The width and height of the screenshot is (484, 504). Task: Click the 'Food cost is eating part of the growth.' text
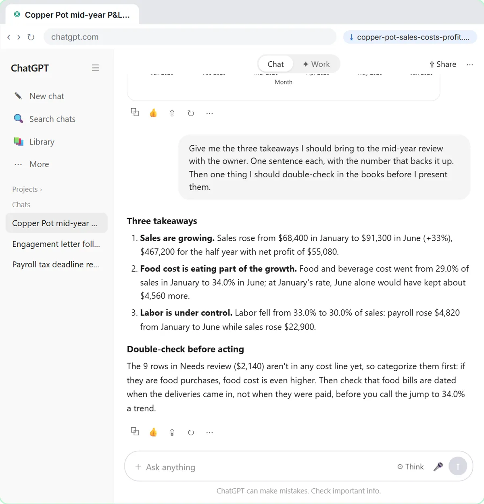(x=218, y=269)
